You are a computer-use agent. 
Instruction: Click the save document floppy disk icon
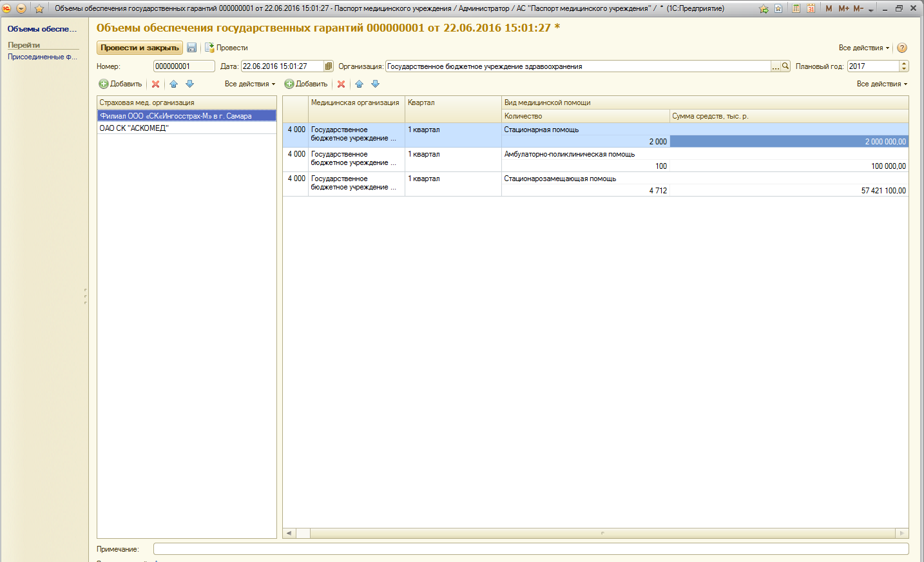tap(191, 48)
